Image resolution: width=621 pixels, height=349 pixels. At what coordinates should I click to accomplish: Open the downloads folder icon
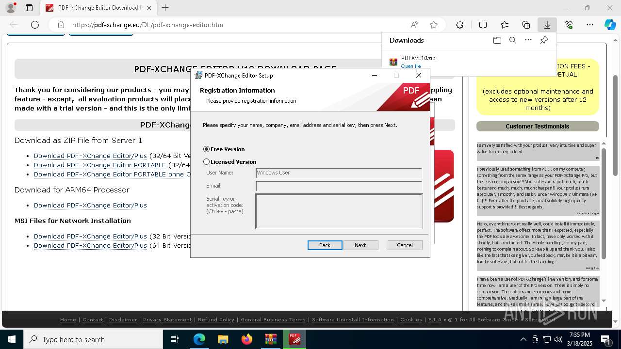pyautogui.click(x=497, y=40)
